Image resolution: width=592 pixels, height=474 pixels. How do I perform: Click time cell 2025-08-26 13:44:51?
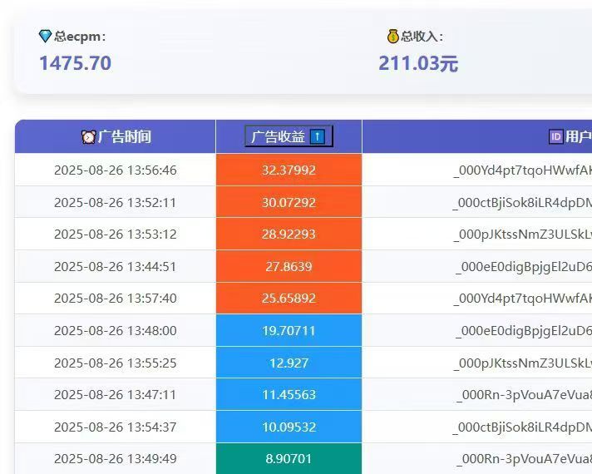click(x=115, y=267)
